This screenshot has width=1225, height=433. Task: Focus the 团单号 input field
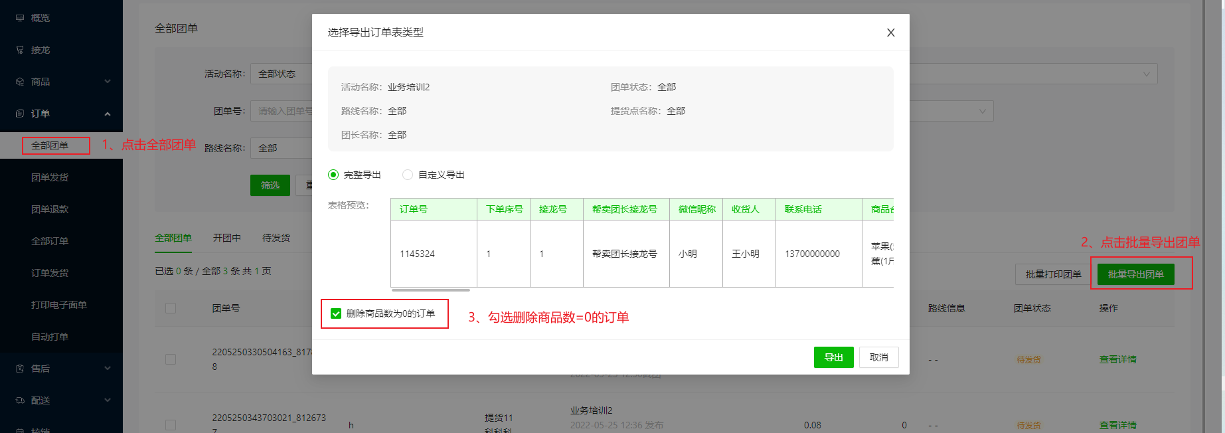click(x=282, y=111)
